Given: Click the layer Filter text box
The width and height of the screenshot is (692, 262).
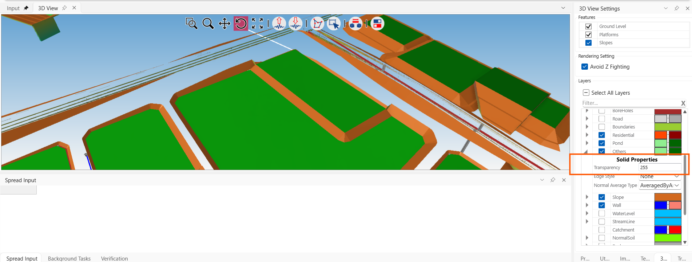Looking at the screenshot, I should [631, 103].
